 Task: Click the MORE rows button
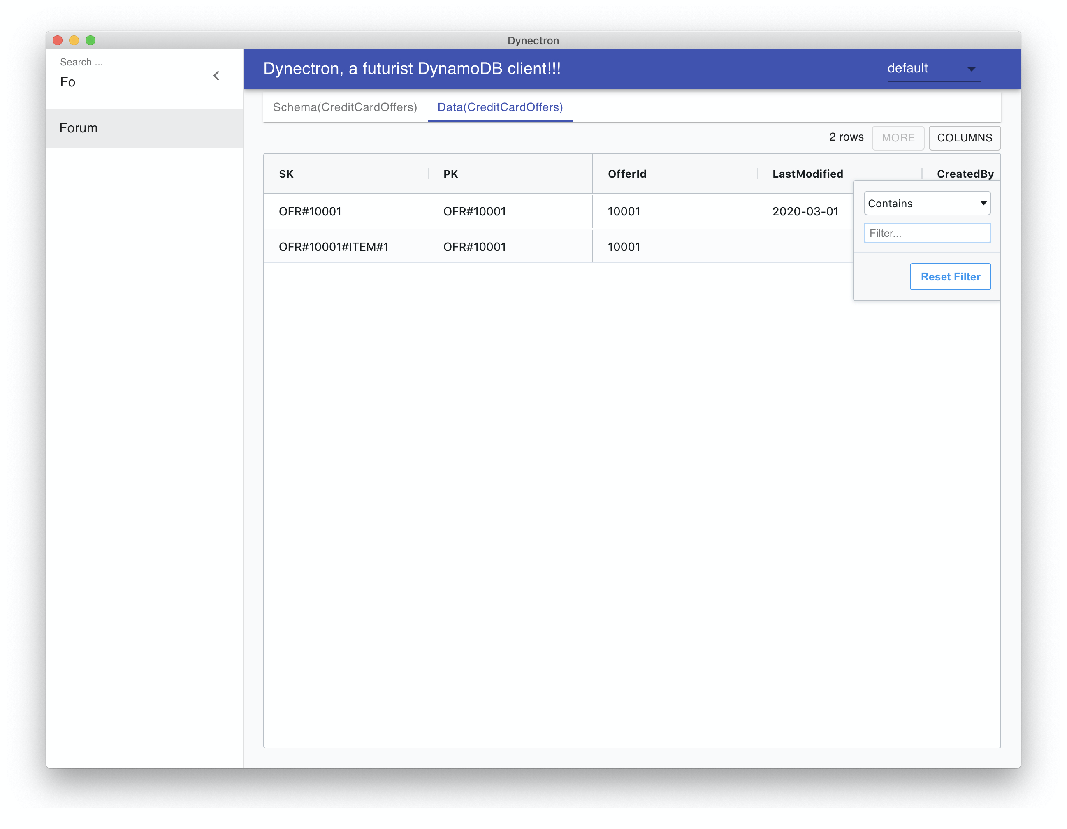[x=898, y=138]
